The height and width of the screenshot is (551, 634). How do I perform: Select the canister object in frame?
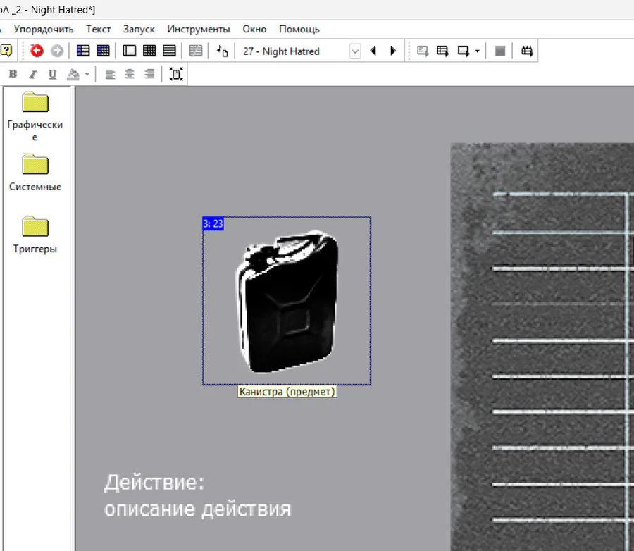pos(288,302)
